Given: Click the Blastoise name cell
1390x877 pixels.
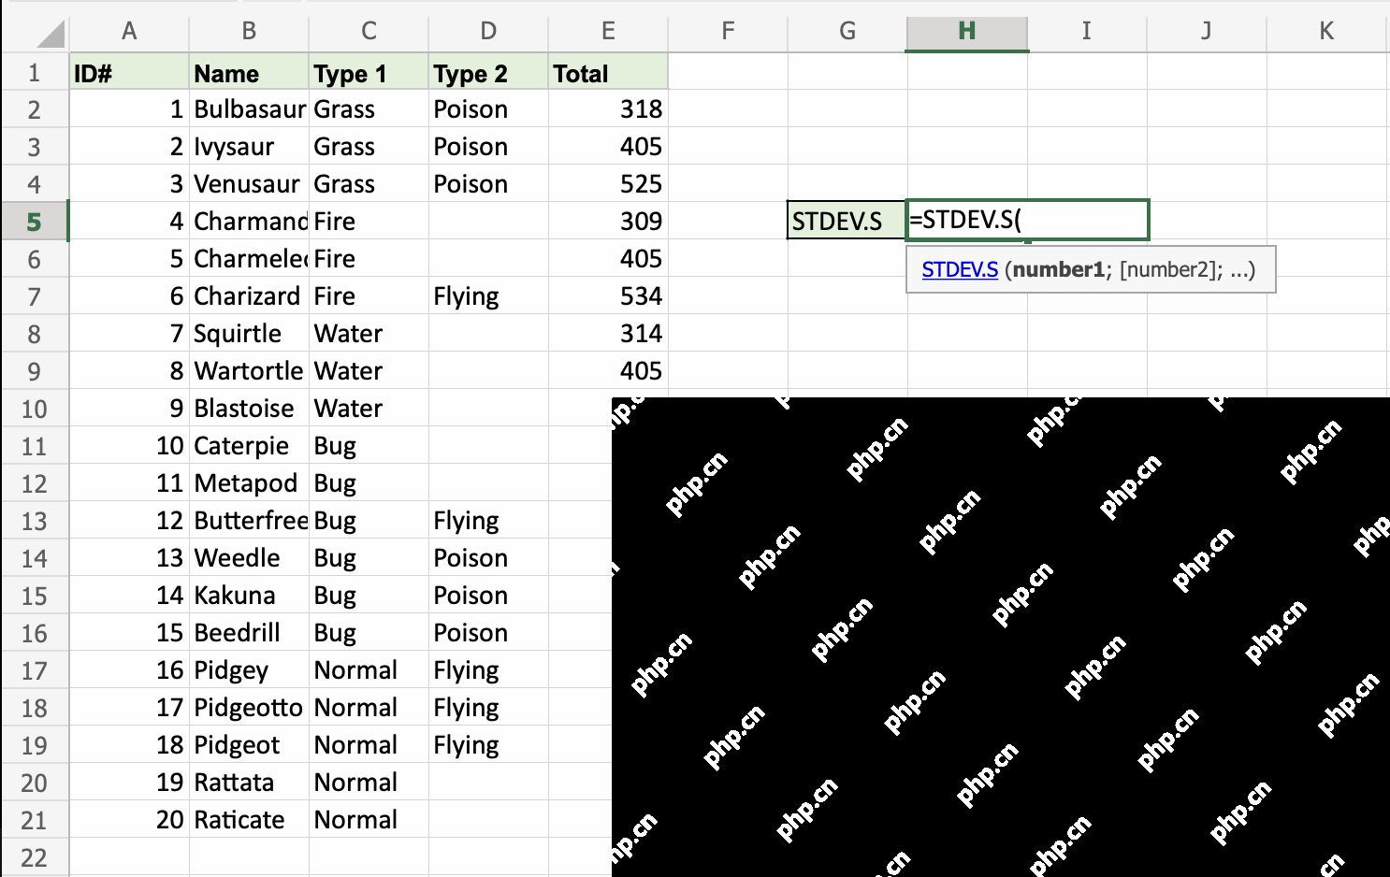Looking at the screenshot, I should (x=249, y=409).
